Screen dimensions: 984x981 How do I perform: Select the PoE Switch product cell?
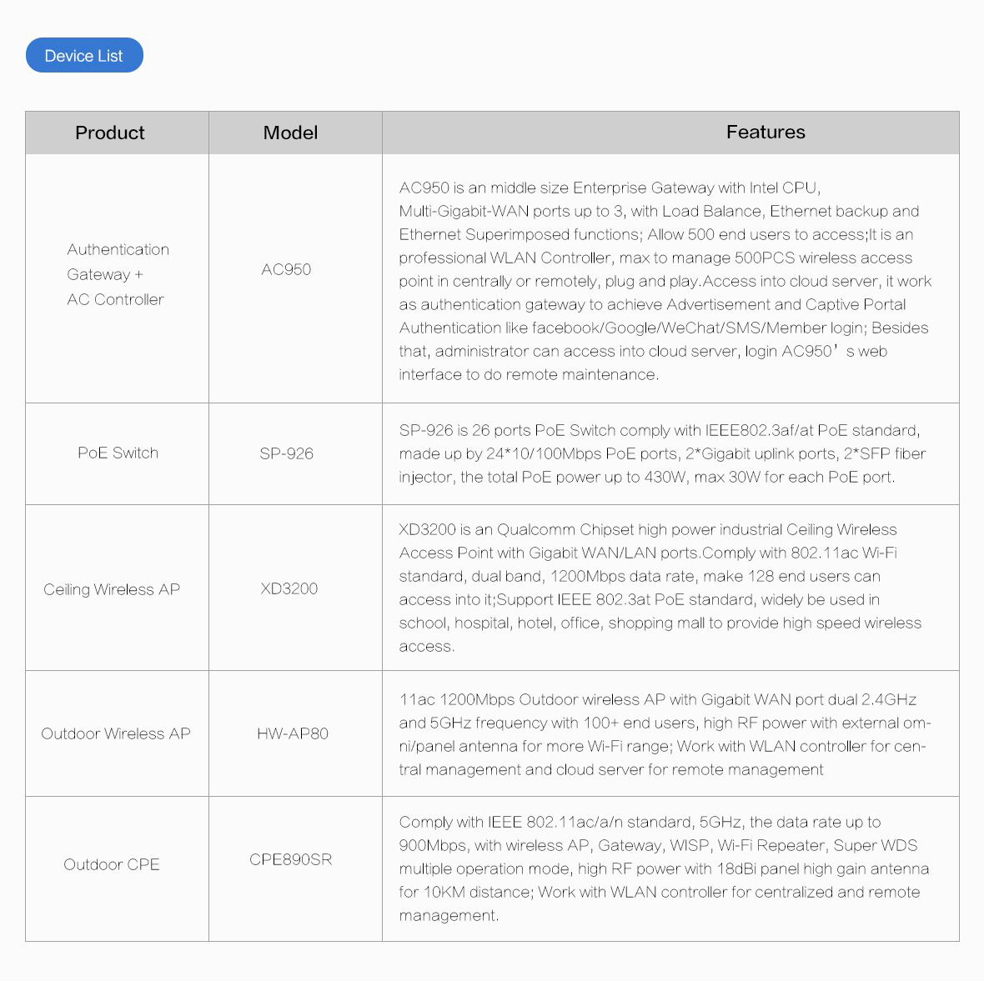(x=117, y=453)
